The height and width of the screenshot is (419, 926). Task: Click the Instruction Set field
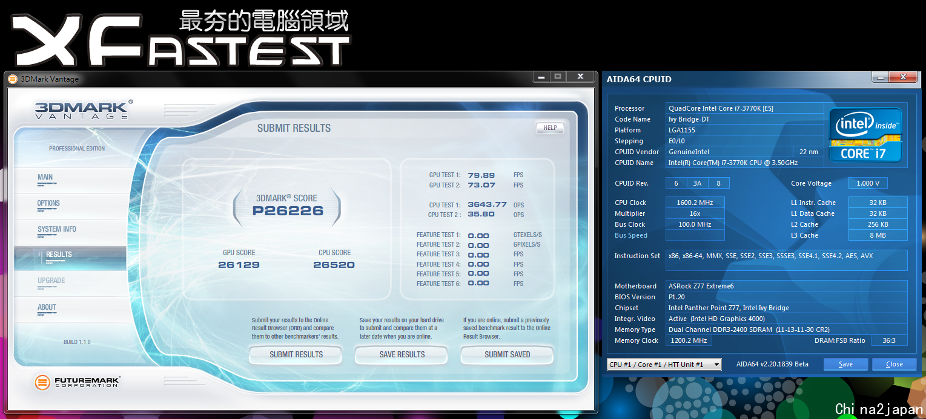(x=787, y=261)
